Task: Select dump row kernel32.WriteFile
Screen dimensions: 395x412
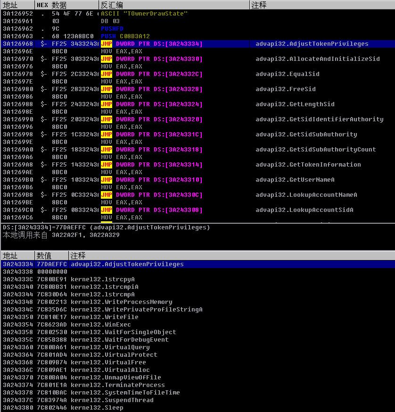Action: tap(198, 317)
